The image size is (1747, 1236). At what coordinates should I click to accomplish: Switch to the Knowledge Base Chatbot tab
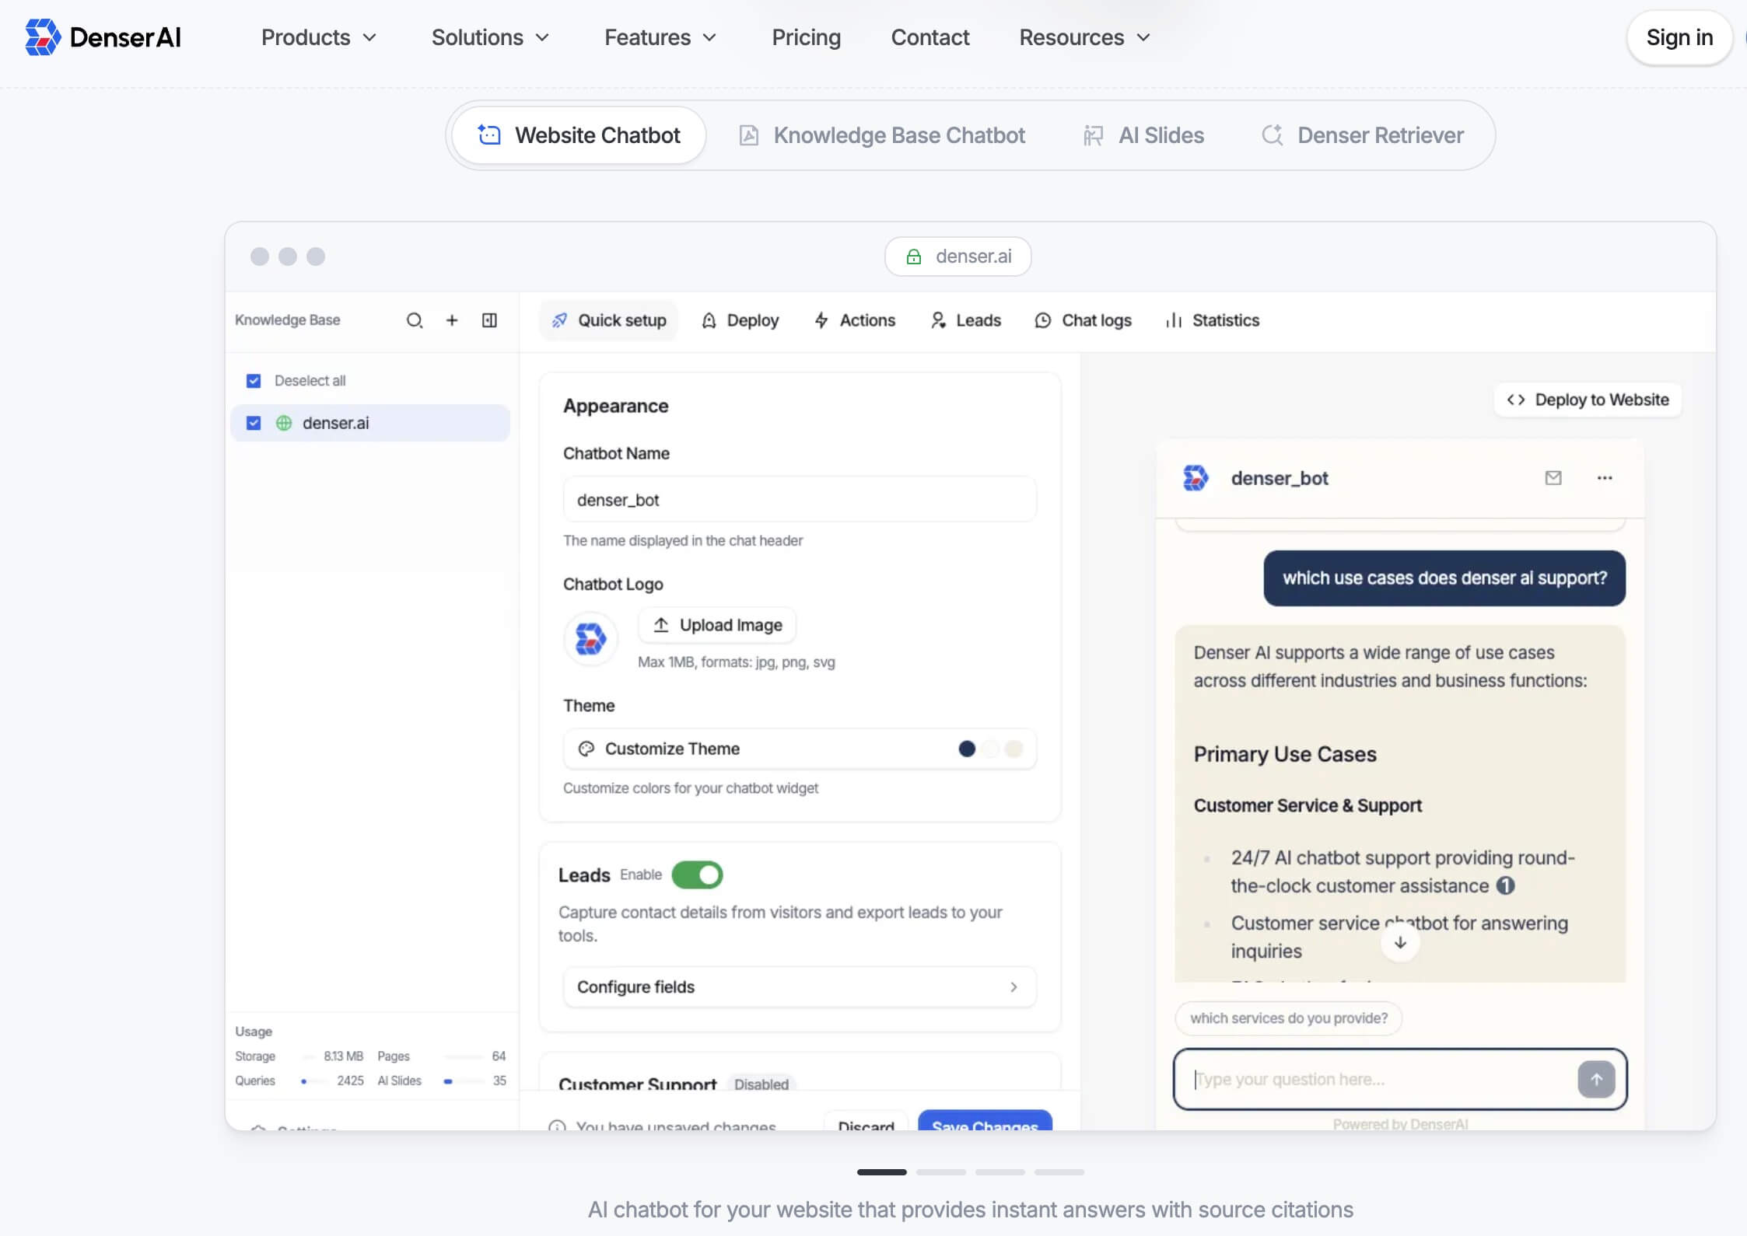882,135
